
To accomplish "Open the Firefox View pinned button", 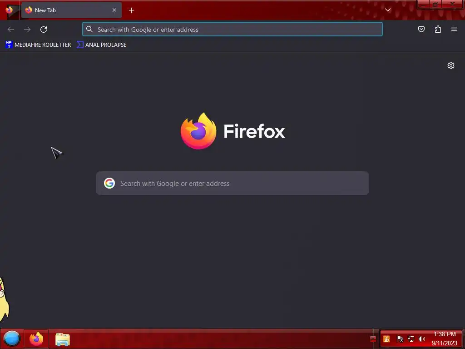I will [x=10, y=10].
